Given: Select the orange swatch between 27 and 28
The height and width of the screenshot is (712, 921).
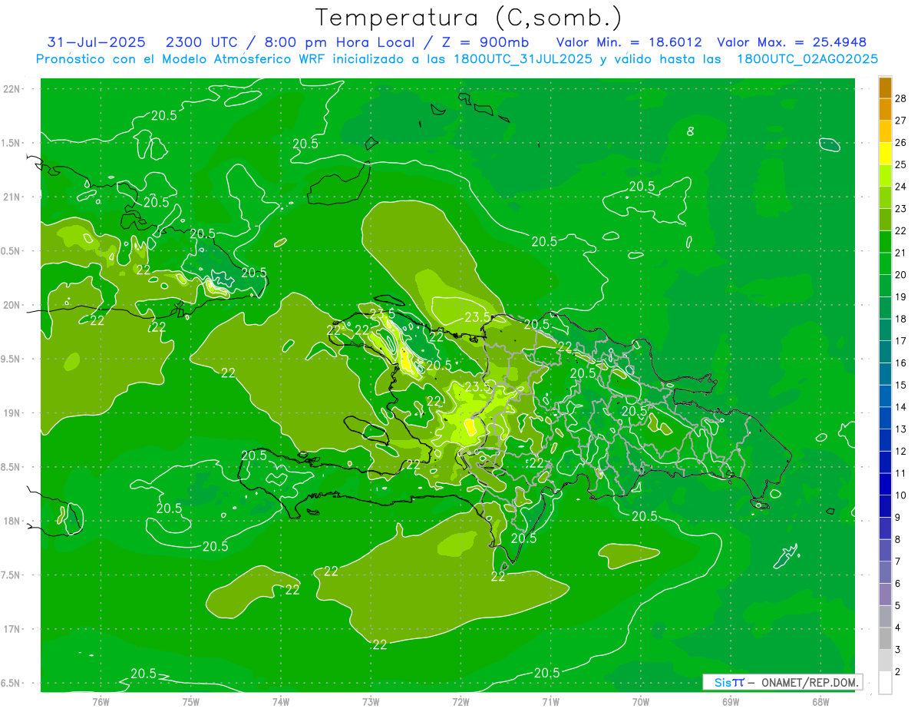Looking at the screenshot, I should pyautogui.click(x=886, y=109).
